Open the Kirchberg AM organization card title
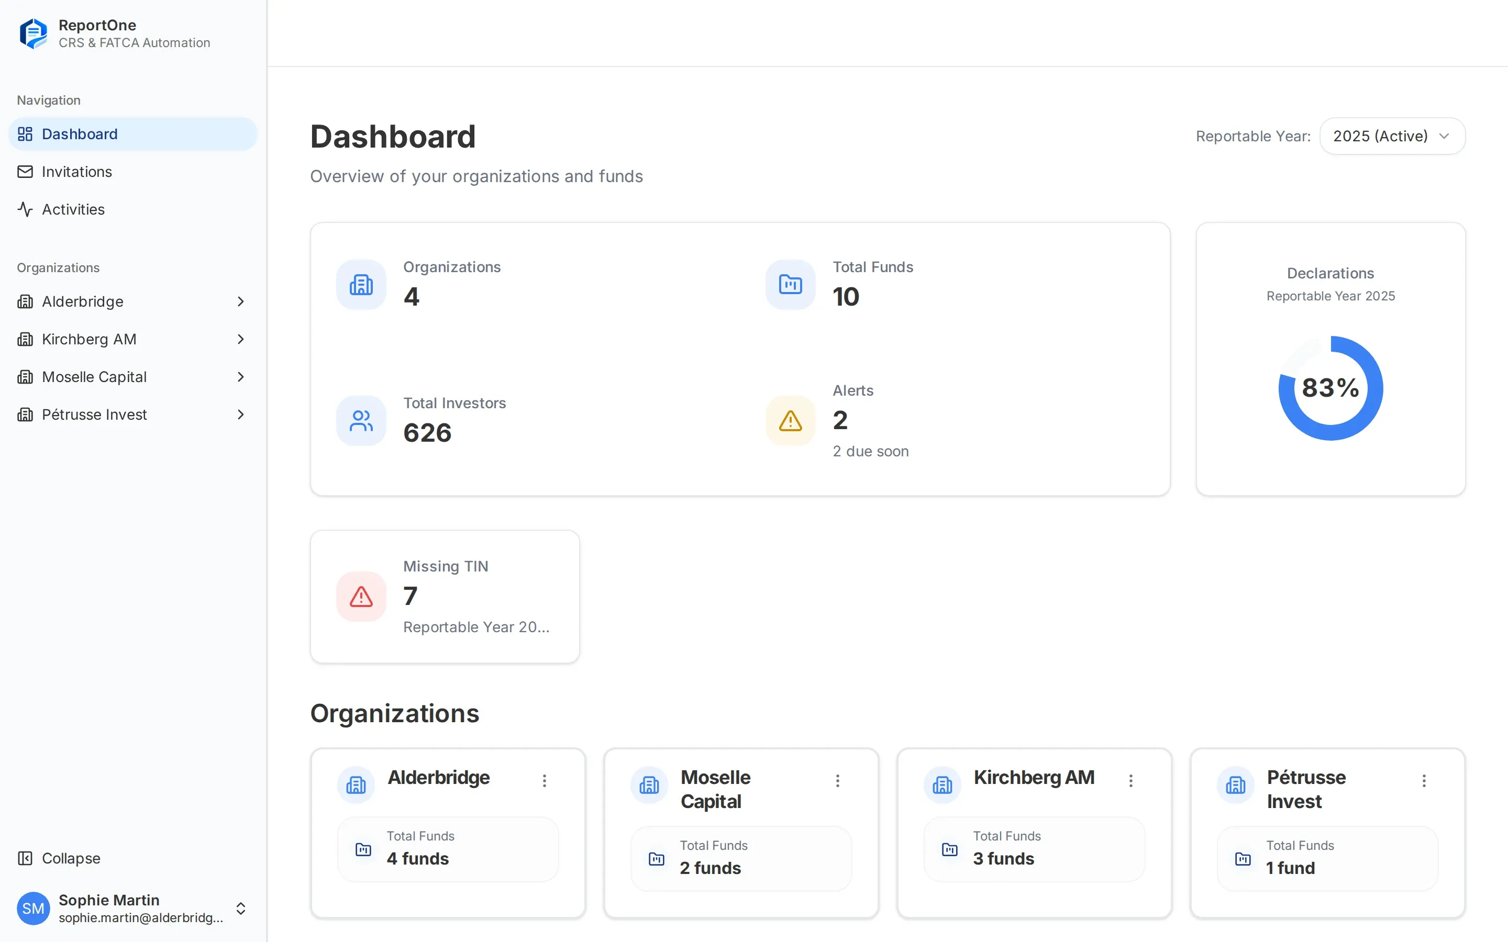 click(x=1035, y=778)
